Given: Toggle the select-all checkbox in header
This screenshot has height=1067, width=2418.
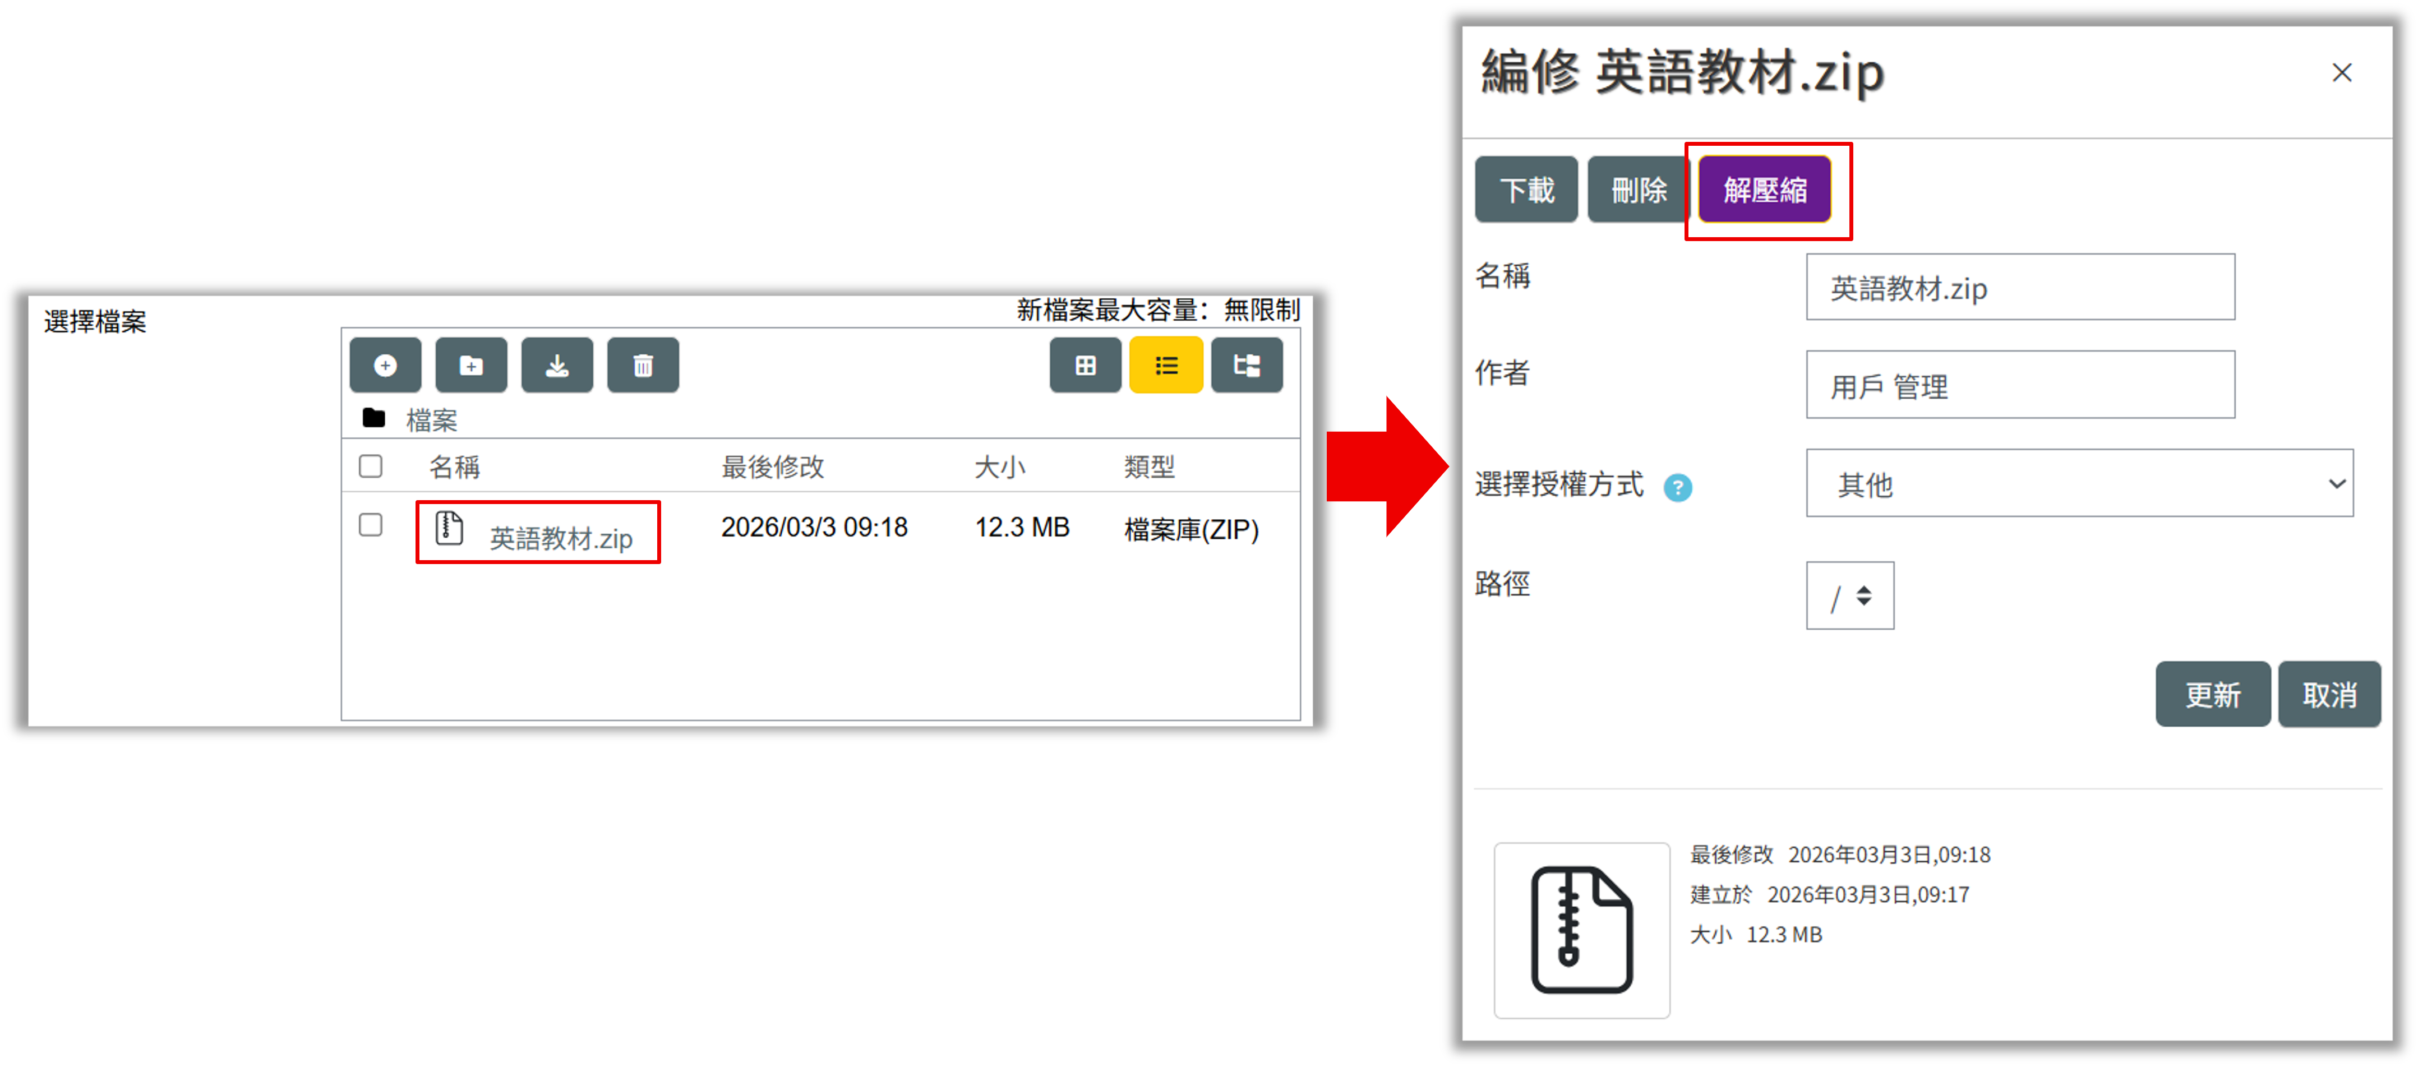Looking at the screenshot, I should point(371,466).
